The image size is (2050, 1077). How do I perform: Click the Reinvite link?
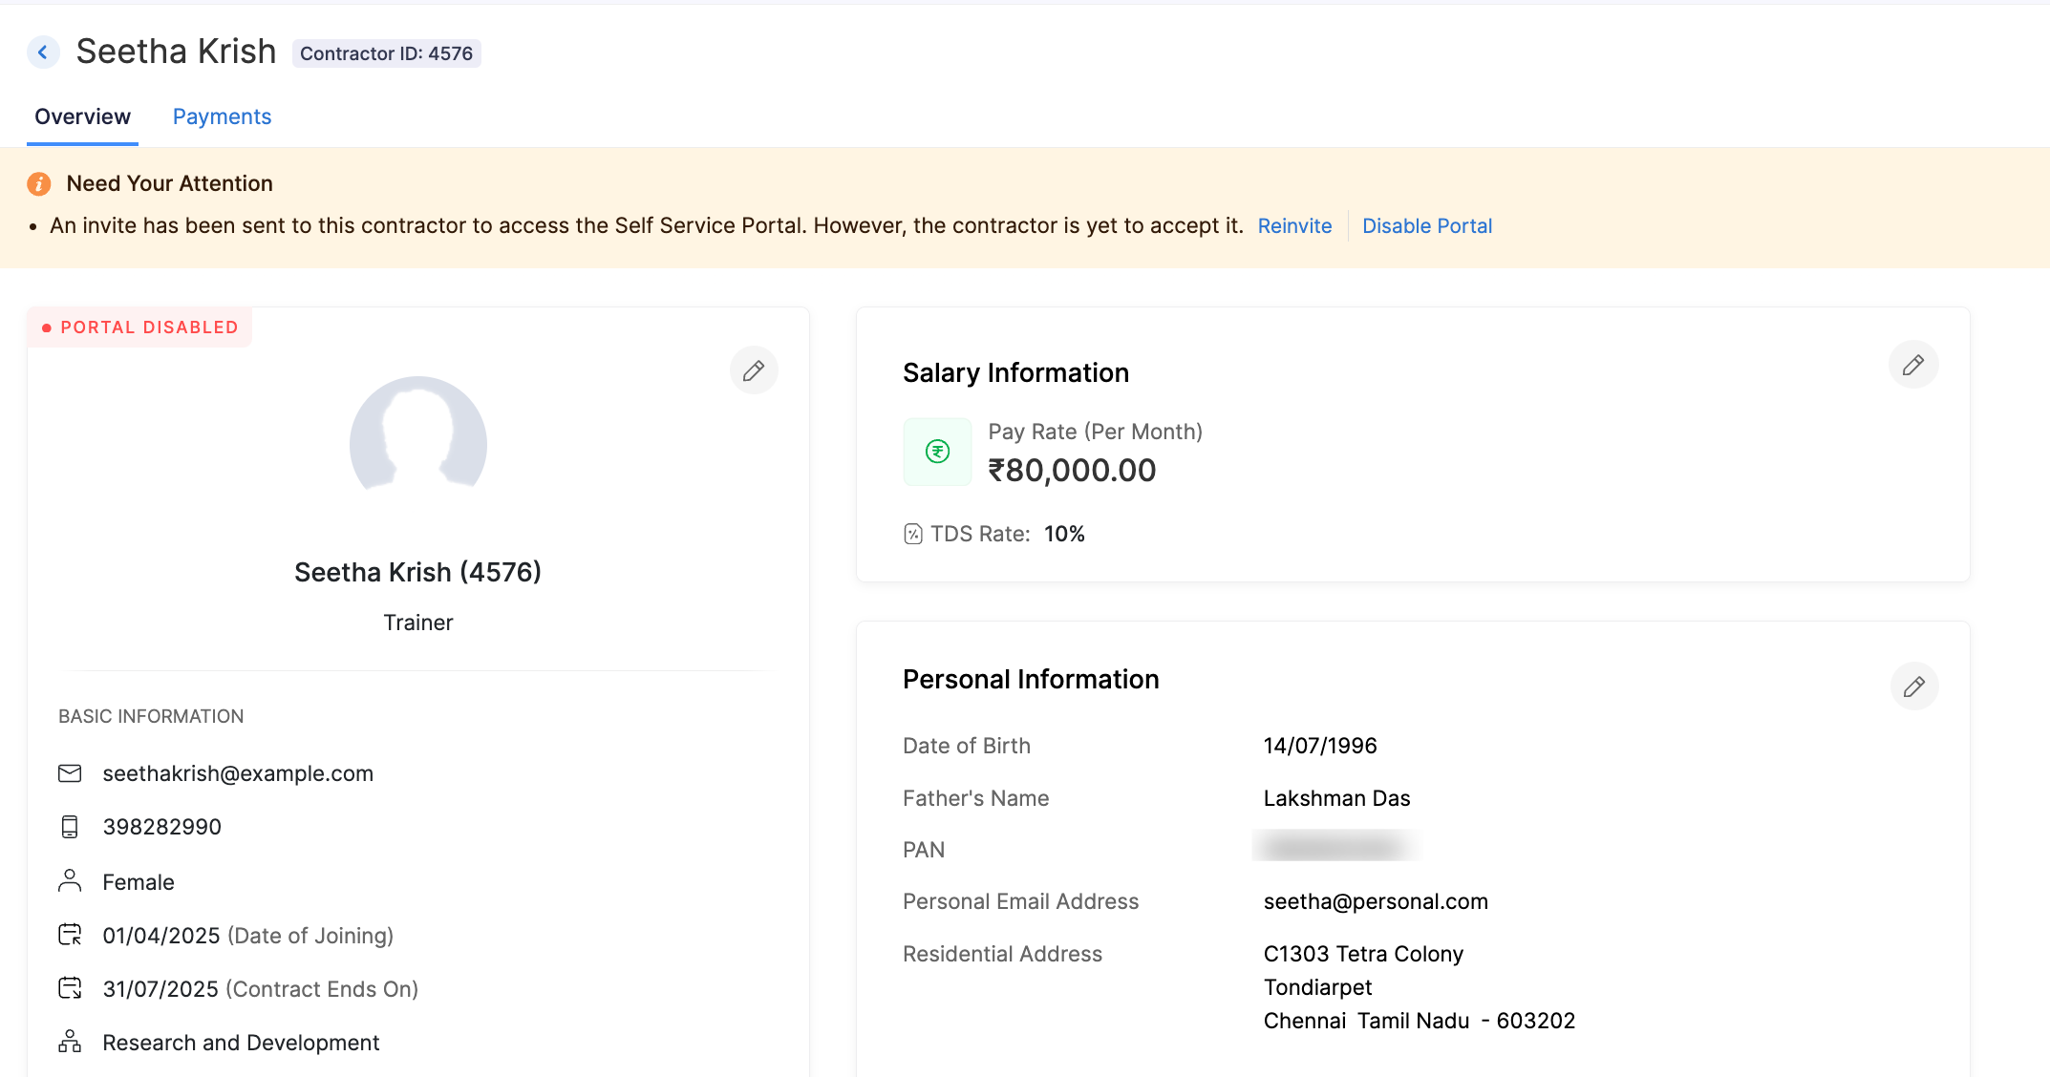pos(1294,226)
